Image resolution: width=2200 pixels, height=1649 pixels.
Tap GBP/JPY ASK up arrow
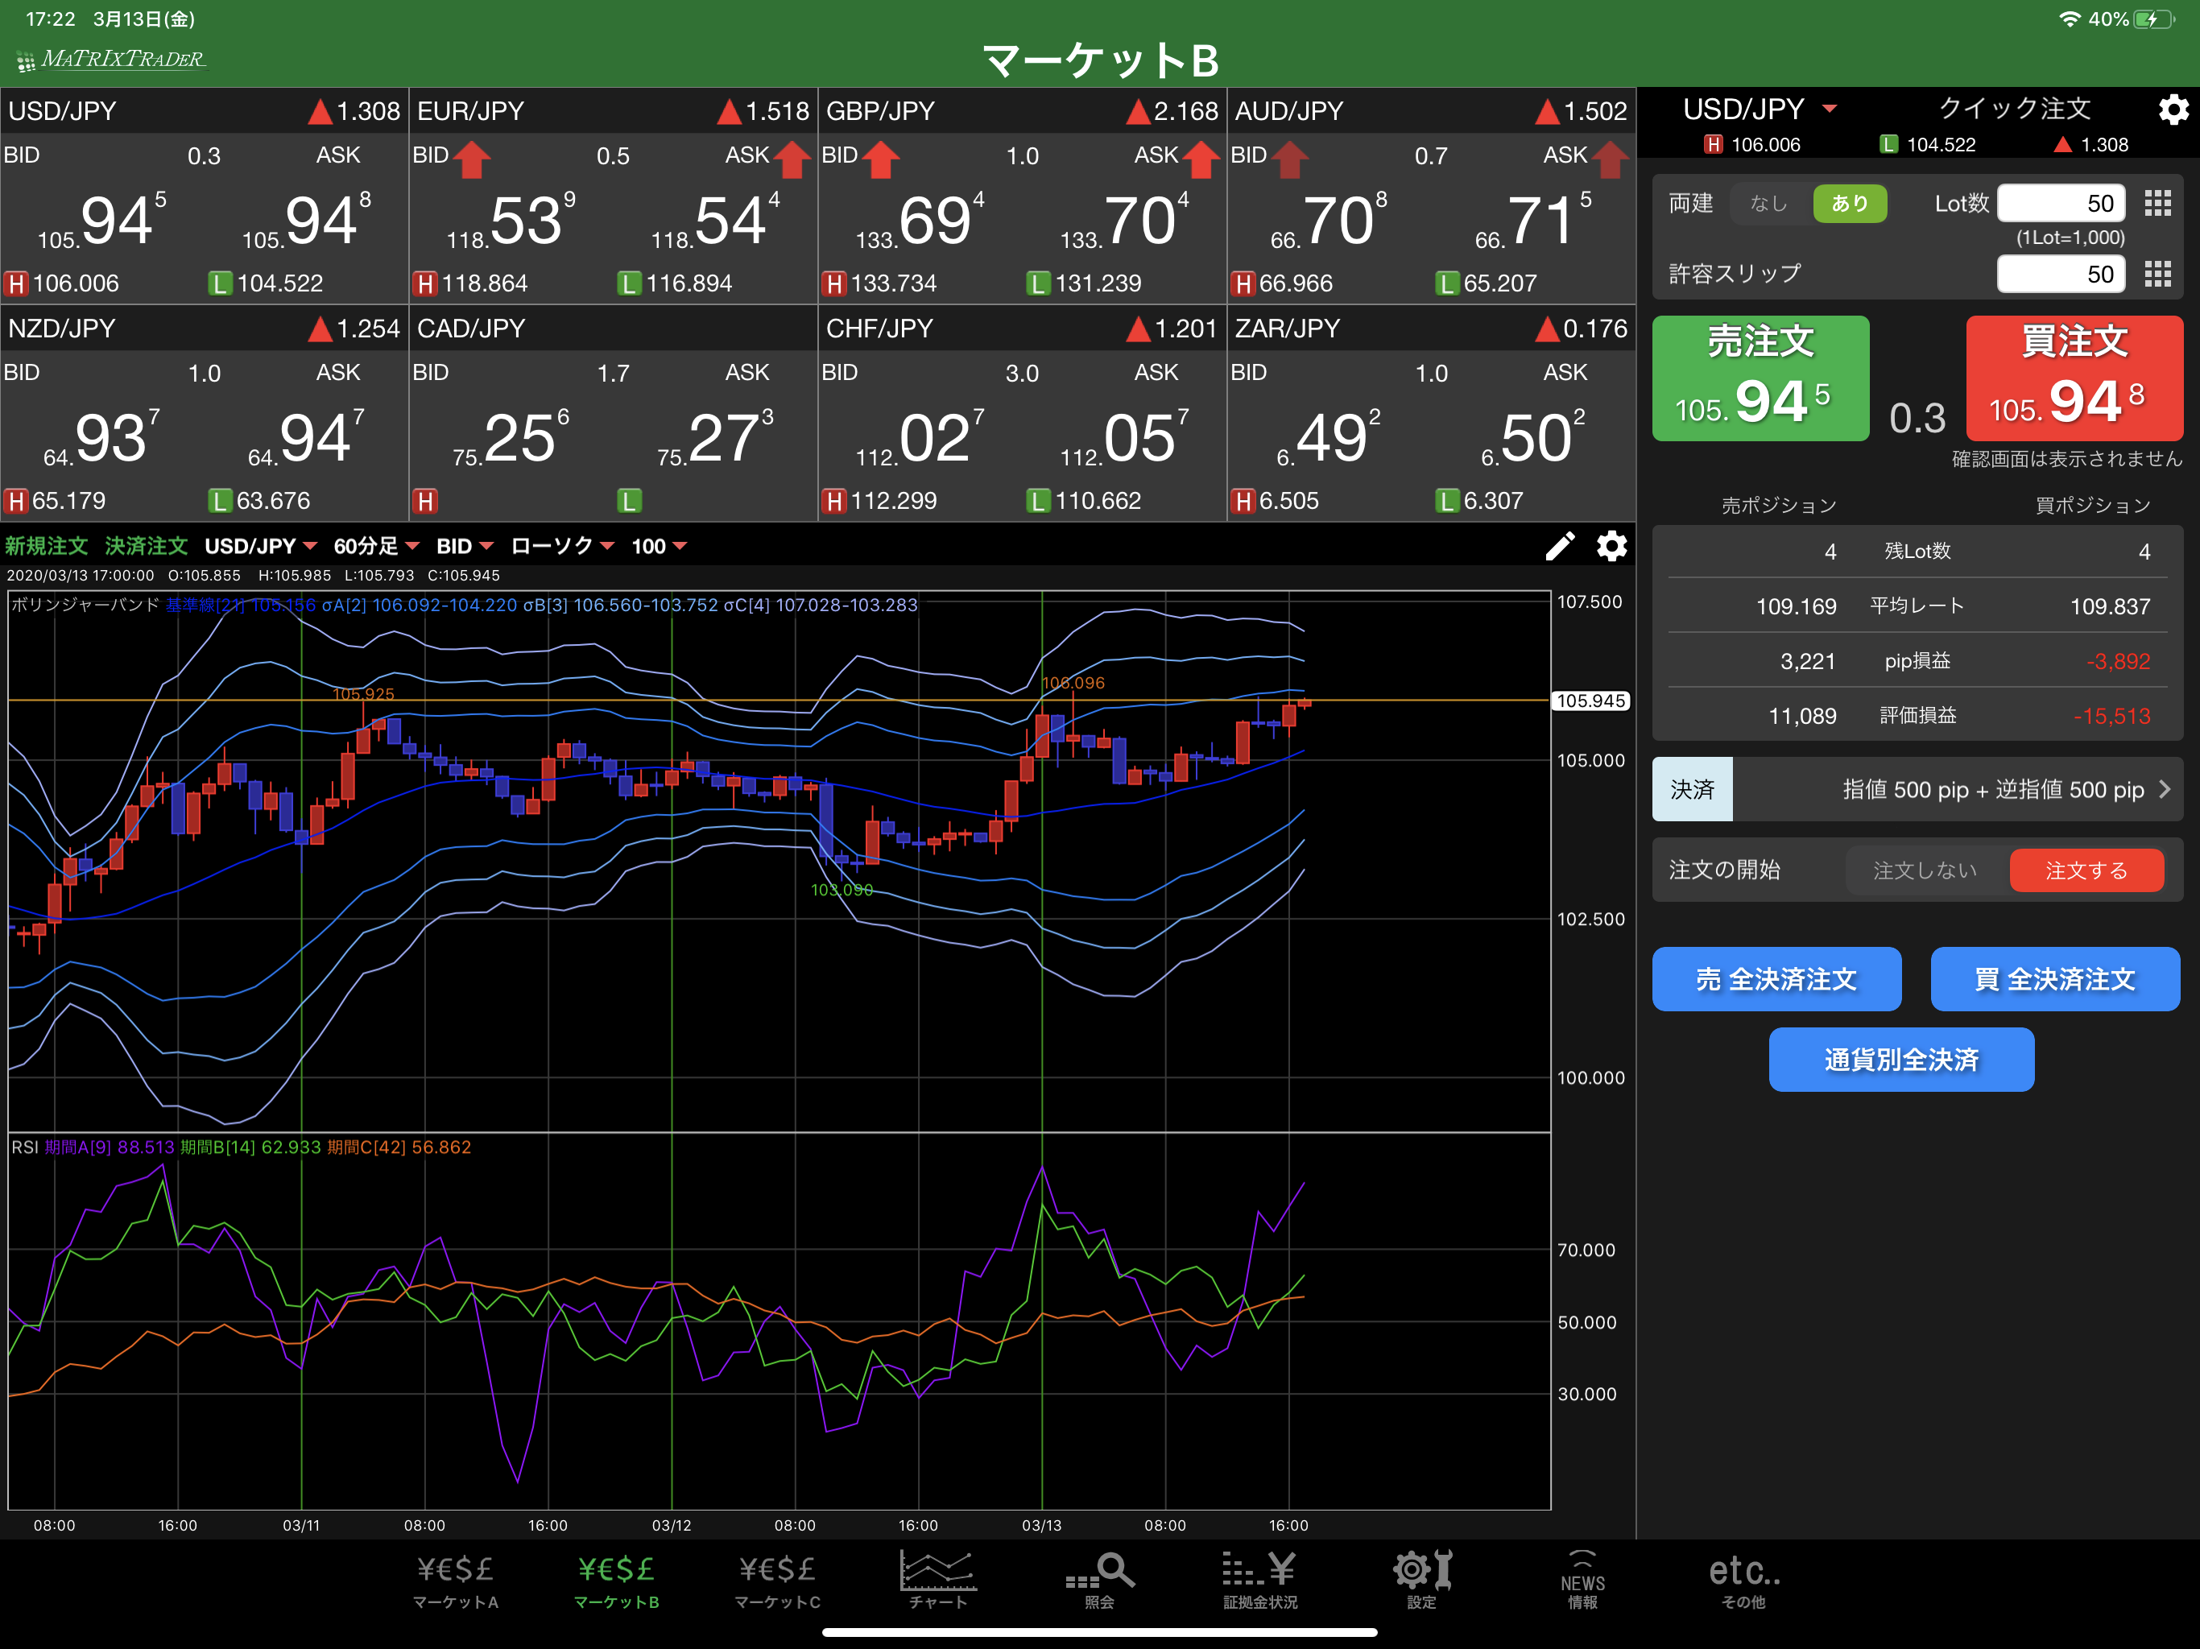click(x=1201, y=159)
